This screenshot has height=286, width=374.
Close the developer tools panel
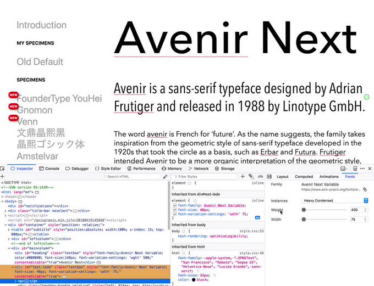coord(370,169)
